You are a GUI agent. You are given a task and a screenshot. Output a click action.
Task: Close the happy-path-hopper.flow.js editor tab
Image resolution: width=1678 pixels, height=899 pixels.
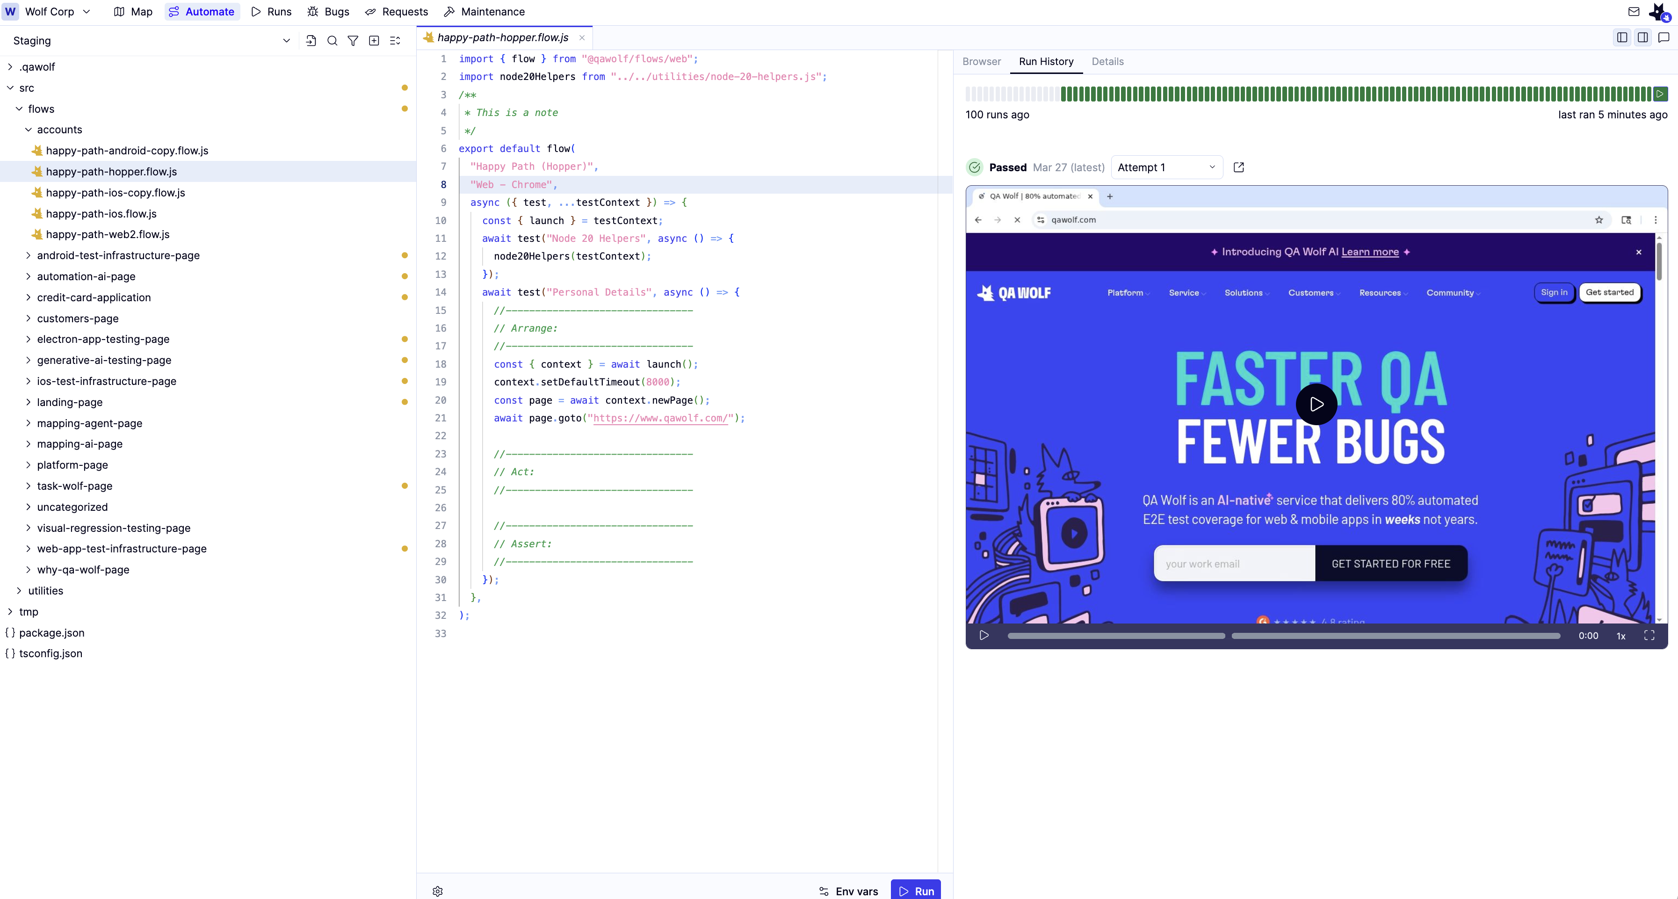click(581, 37)
